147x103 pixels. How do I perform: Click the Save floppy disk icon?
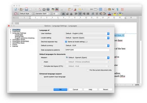[x=26, y=9]
